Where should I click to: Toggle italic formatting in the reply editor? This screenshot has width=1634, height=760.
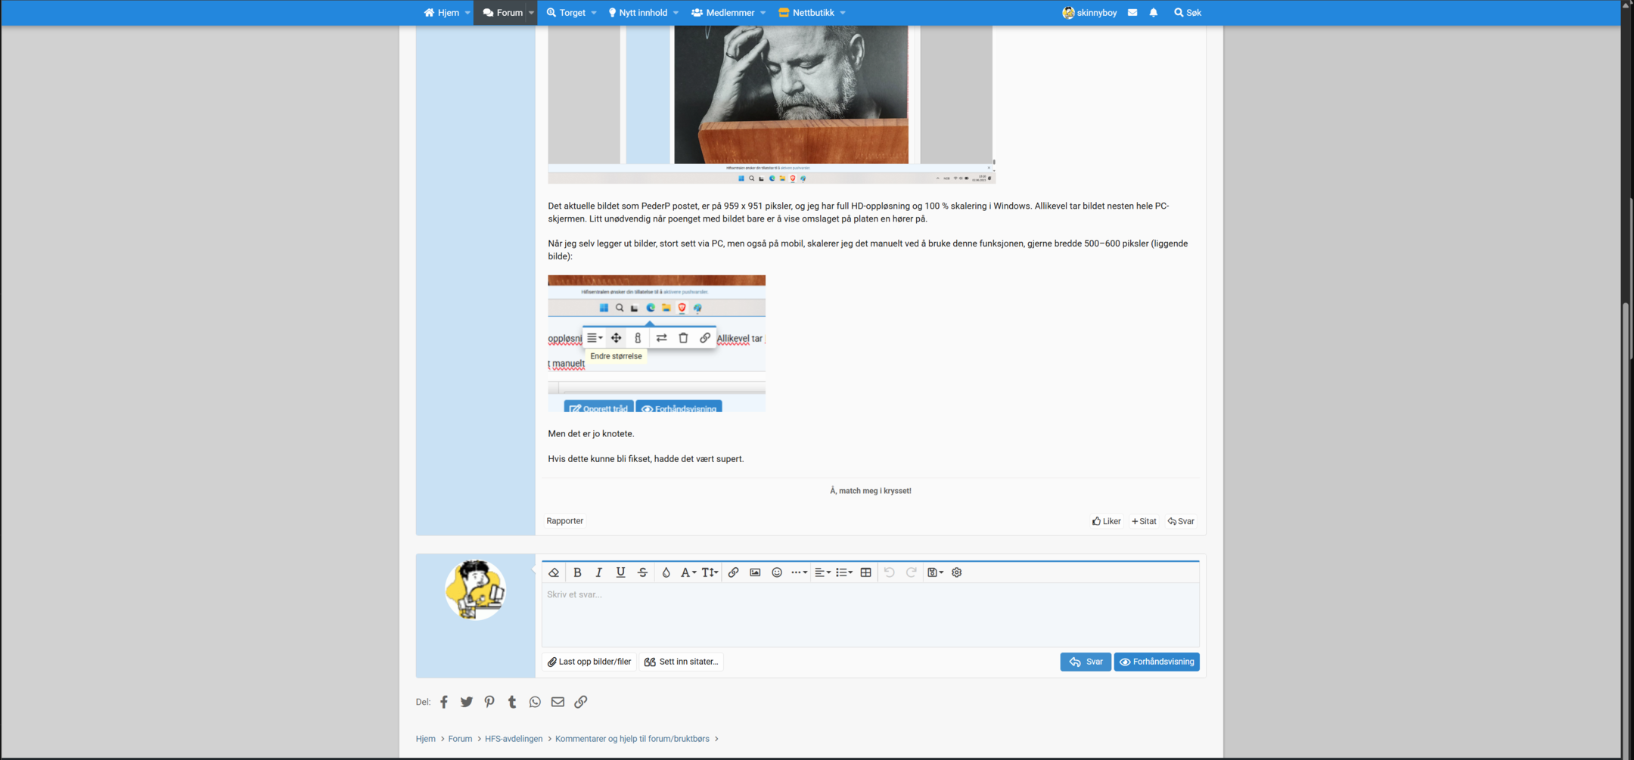pyautogui.click(x=598, y=572)
